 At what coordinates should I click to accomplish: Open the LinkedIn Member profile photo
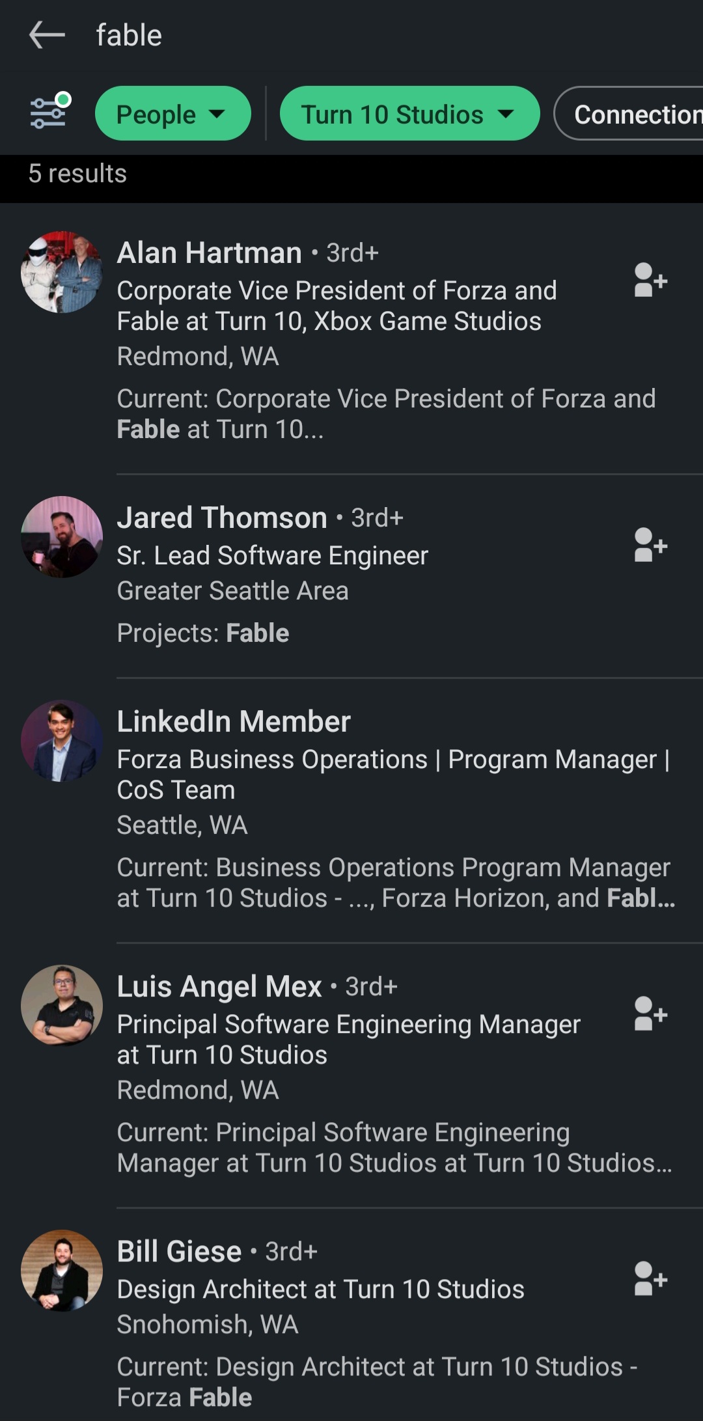(62, 741)
